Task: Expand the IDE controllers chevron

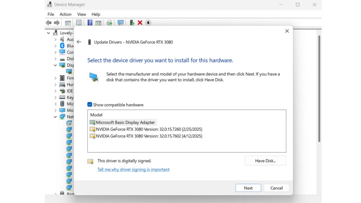Action: tap(55, 91)
